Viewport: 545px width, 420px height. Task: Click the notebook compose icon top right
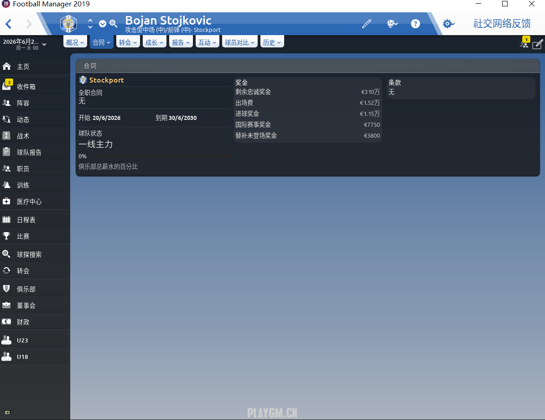coord(537,44)
